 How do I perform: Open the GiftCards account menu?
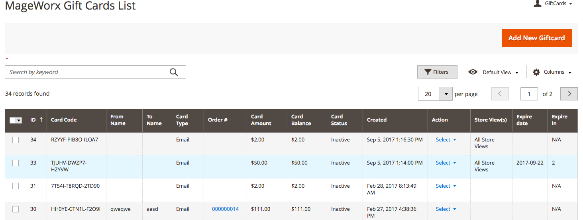tap(558, 4)
